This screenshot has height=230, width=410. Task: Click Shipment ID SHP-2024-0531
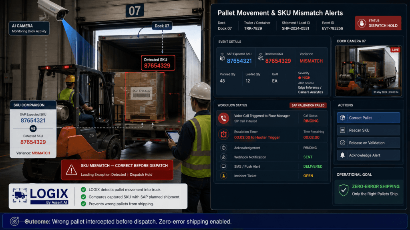(x=295, y=28)
